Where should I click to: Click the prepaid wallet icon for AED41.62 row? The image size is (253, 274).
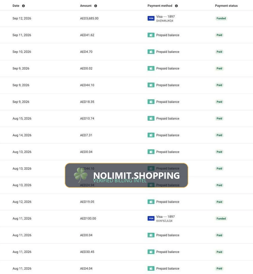[x=151, y=35]
